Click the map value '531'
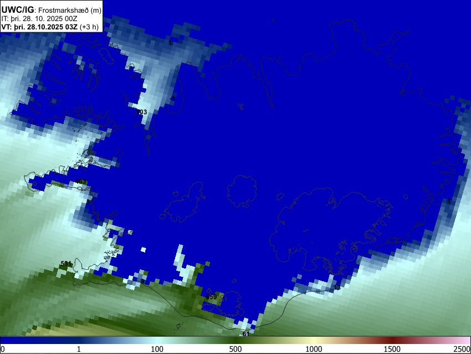The width and height of the screenshot is (471, 354). tap(66, 264)
